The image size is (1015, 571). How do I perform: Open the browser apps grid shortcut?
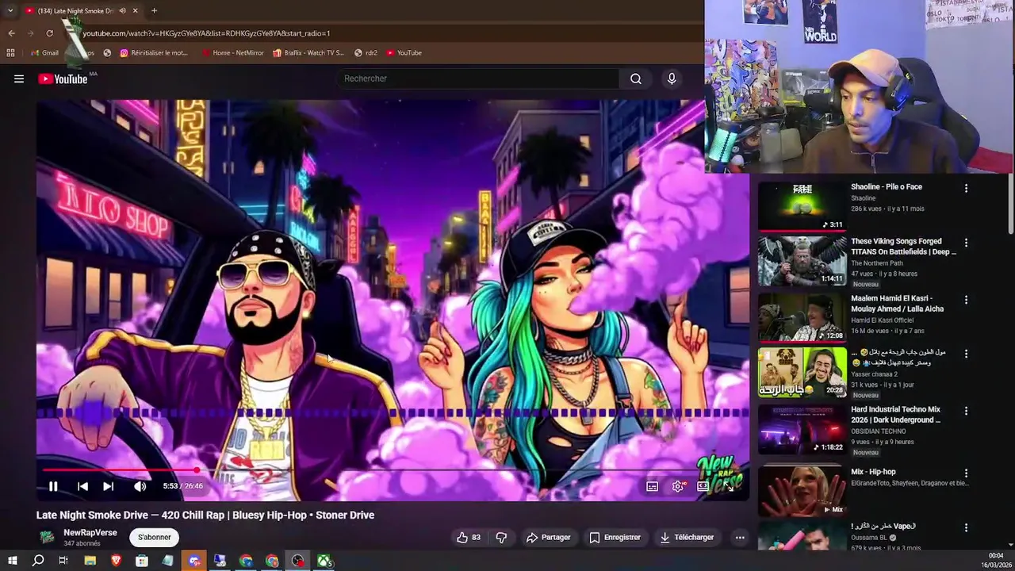pos(10,53)
